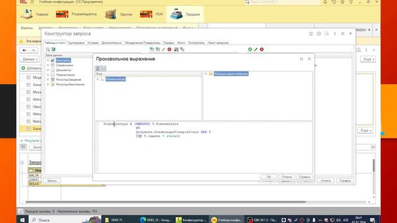Switch to Пакет запросов tab
The image size is (397, 223).
(218, 43)
